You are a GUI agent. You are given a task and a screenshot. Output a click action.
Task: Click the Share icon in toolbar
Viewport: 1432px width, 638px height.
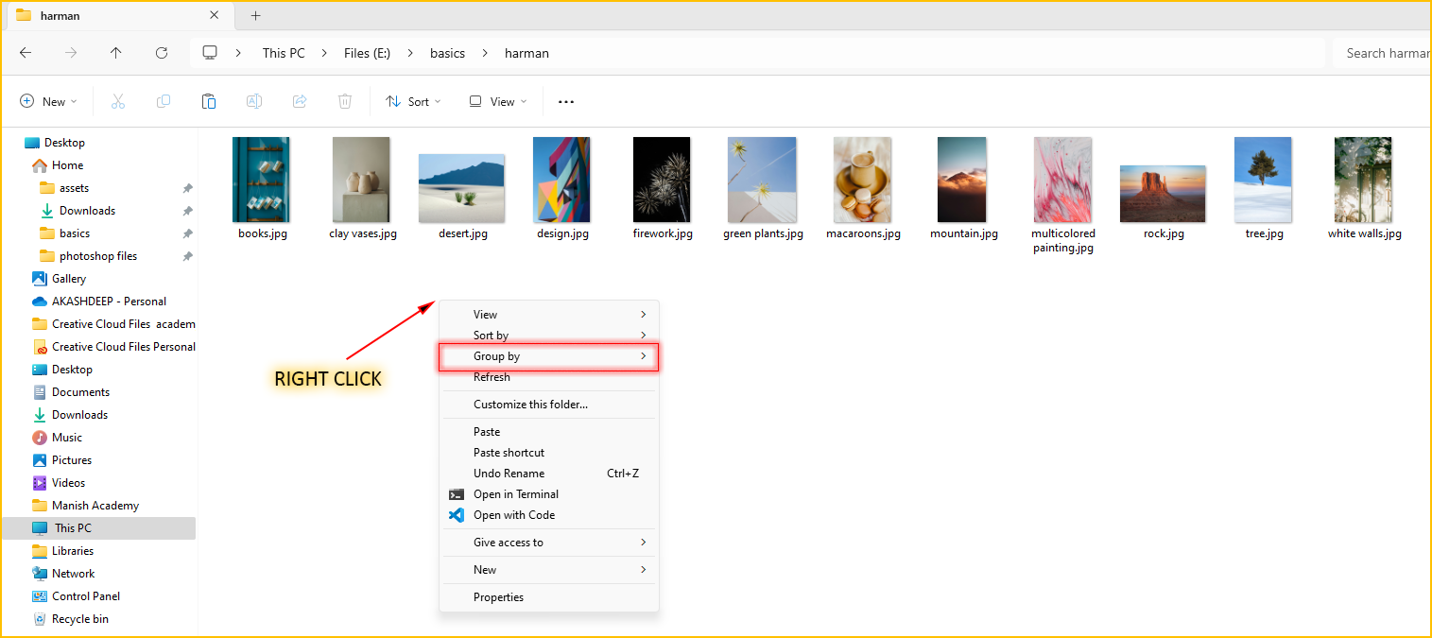300,102
